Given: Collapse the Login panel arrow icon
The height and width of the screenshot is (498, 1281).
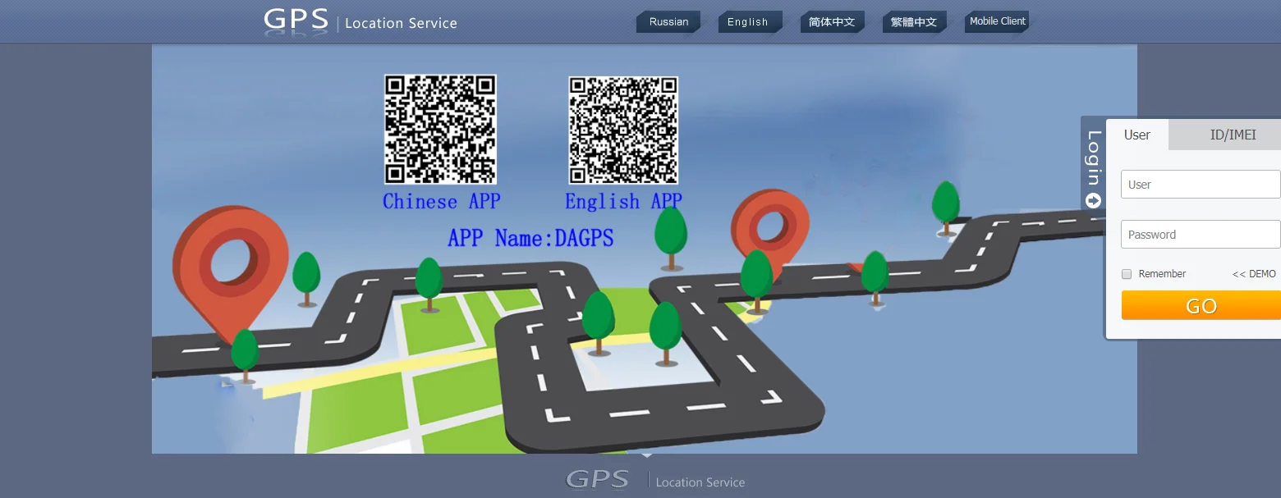Looking at the screenshot, I should tap(1093, 200).
